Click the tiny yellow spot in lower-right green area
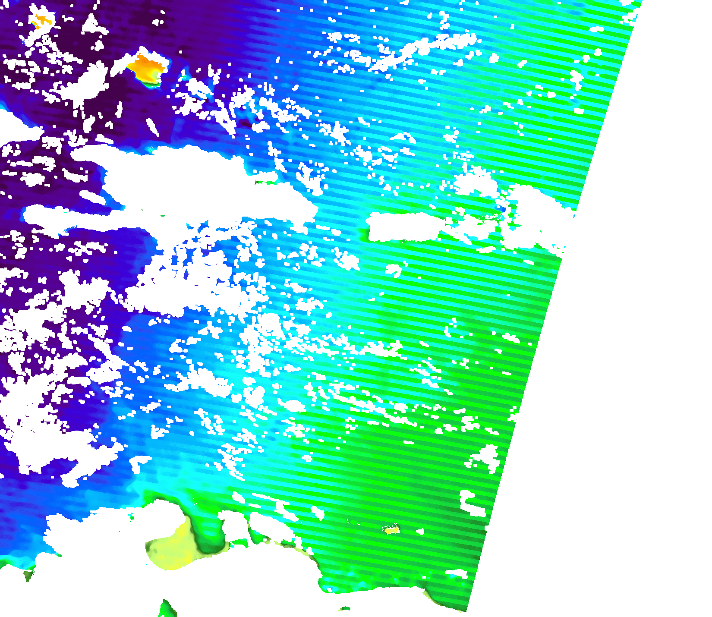712x617 pixels. pos(392,530)
